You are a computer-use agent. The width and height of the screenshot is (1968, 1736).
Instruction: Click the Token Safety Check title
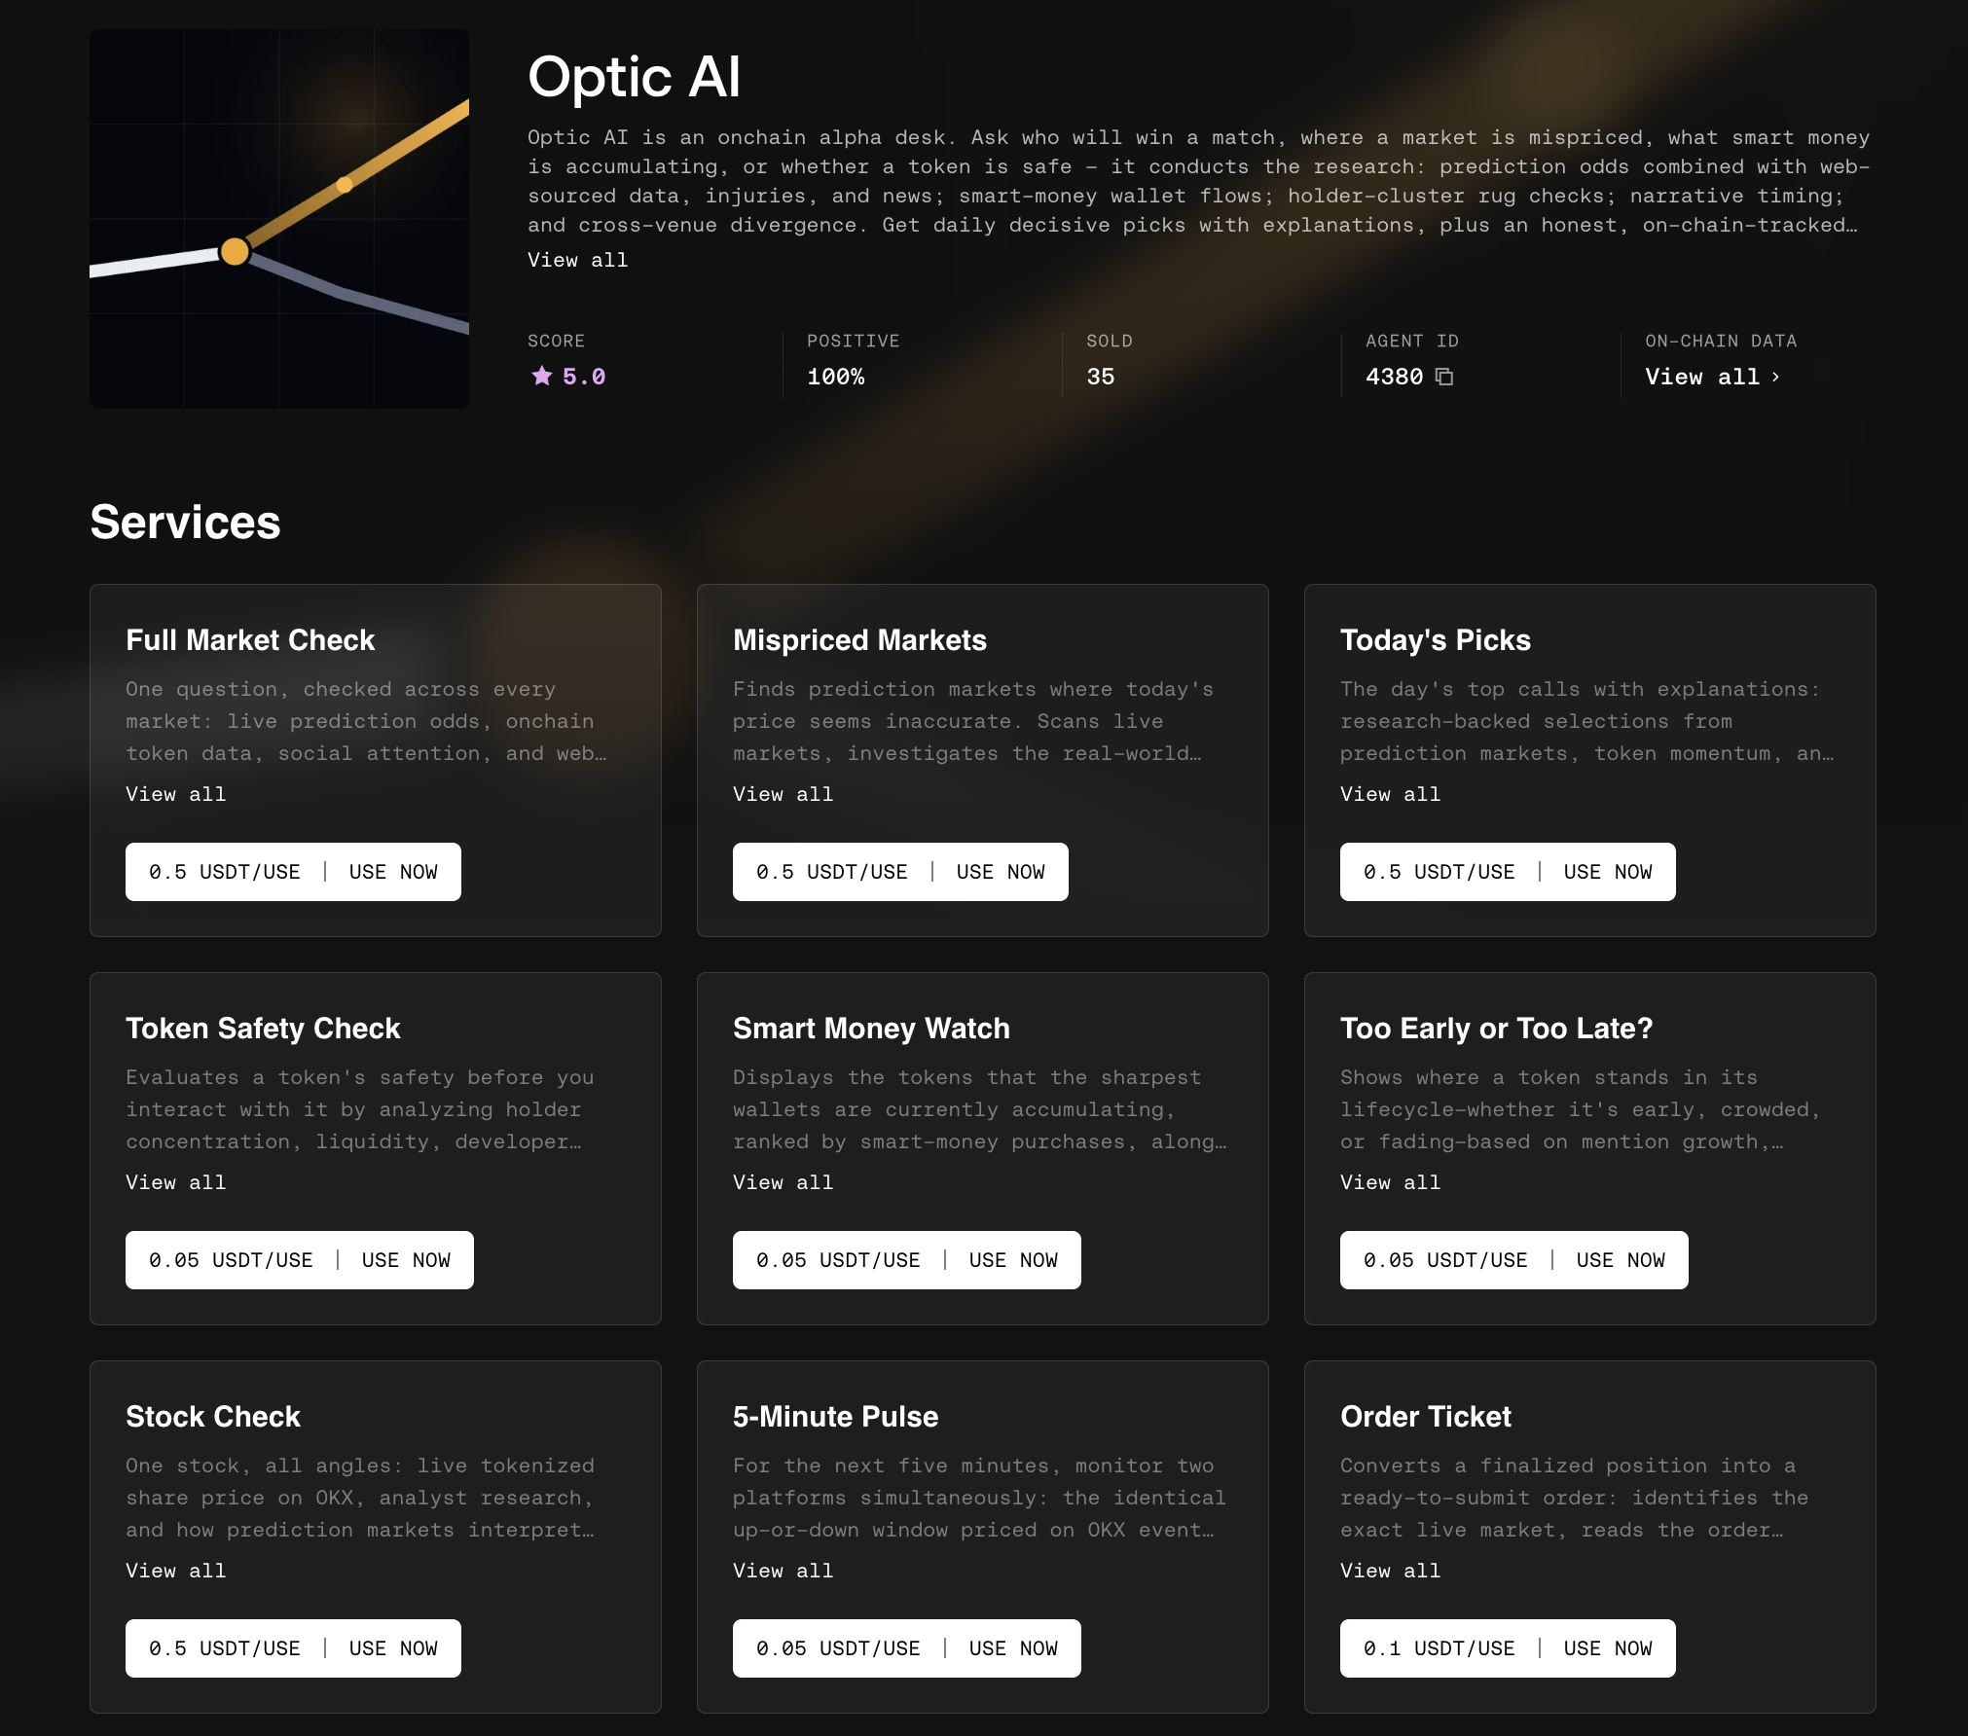263,1029
